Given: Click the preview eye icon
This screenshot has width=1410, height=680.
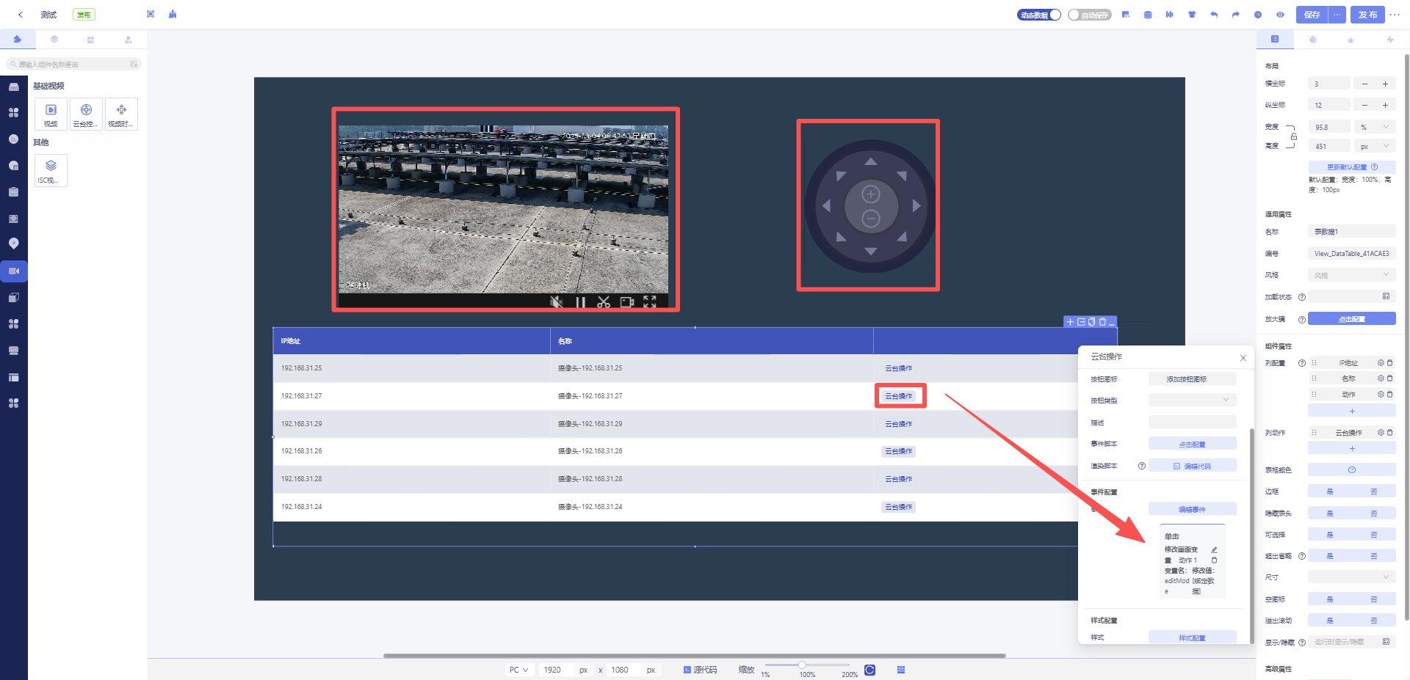Looking at the screenshot, I should tap(1280, 15).
